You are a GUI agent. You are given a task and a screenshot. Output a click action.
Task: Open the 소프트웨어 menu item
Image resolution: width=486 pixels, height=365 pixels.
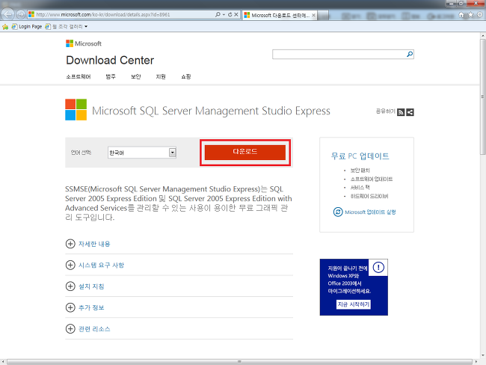78,76
